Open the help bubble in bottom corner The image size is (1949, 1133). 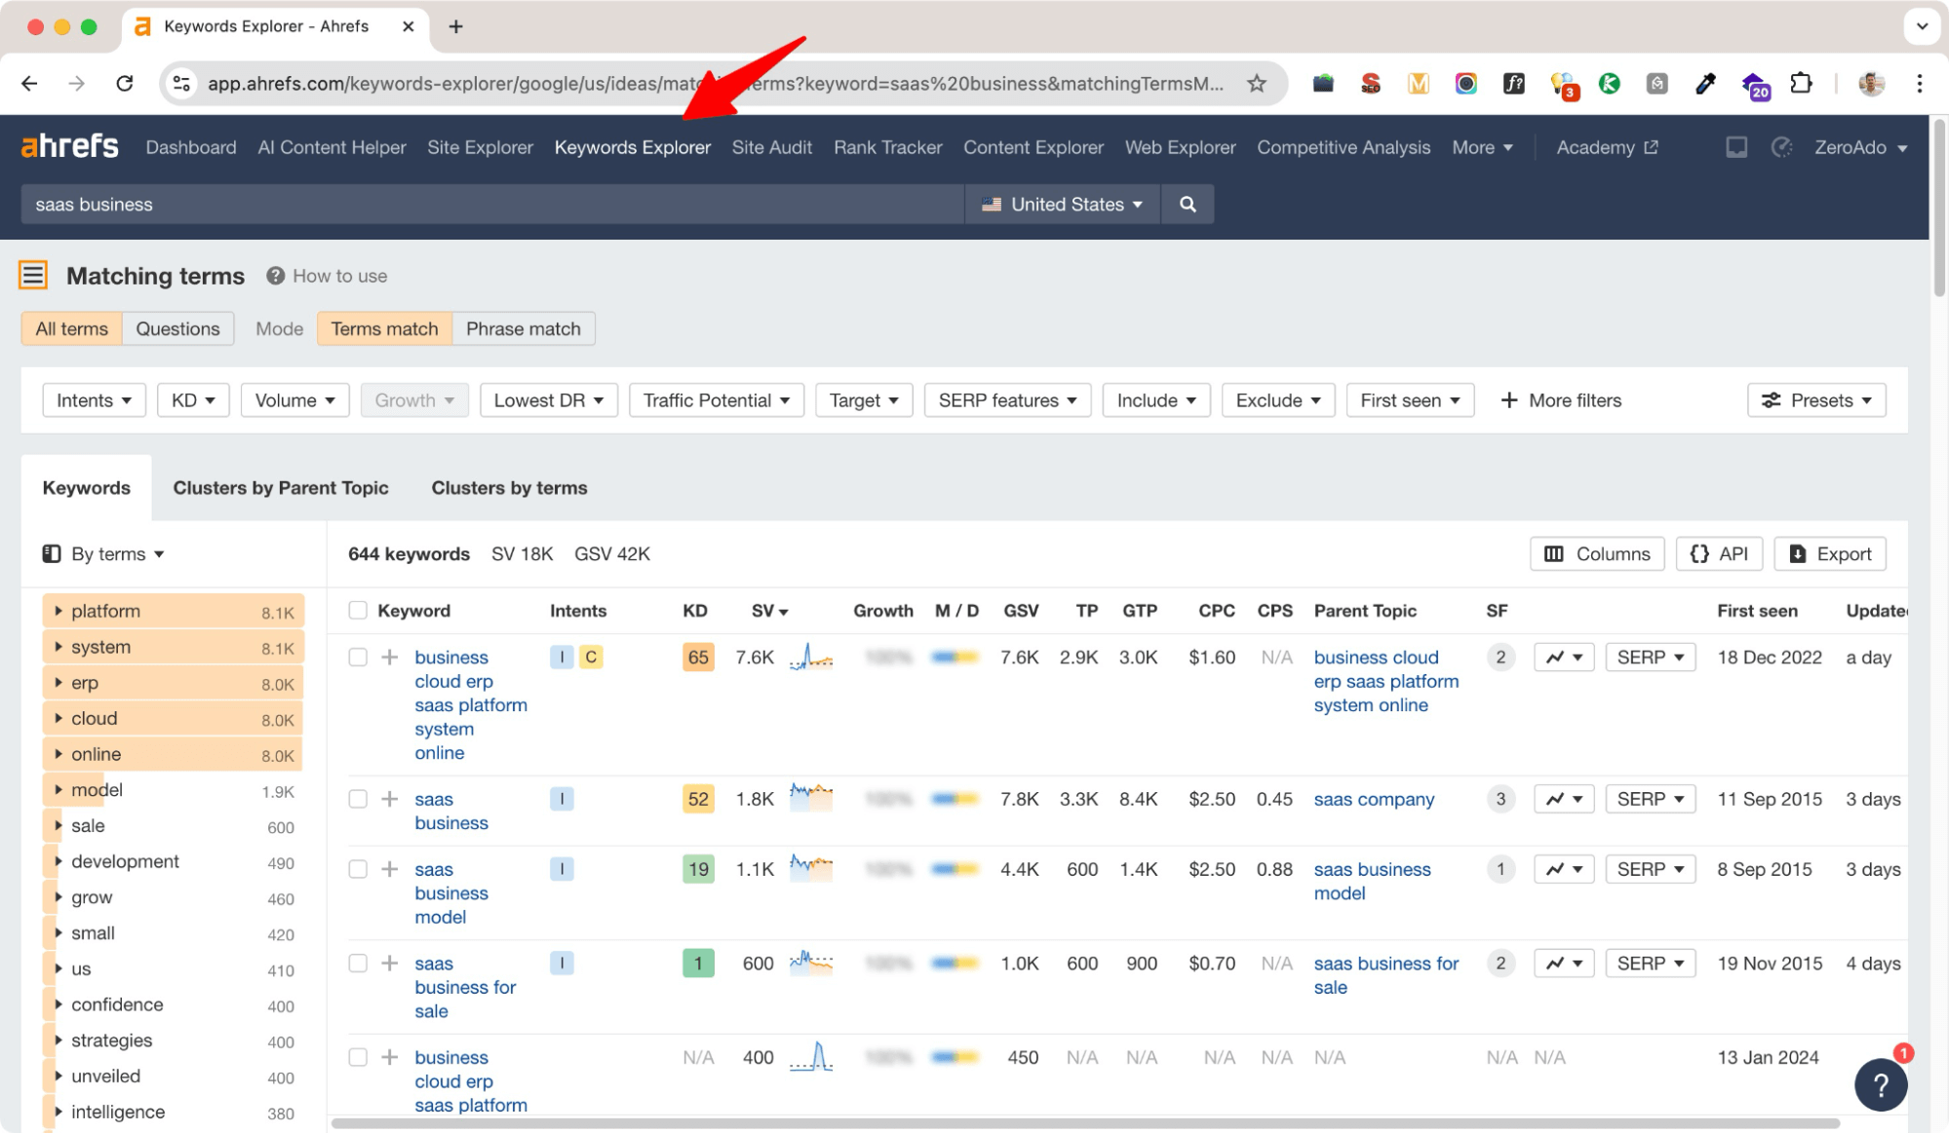point(1881,1084)
